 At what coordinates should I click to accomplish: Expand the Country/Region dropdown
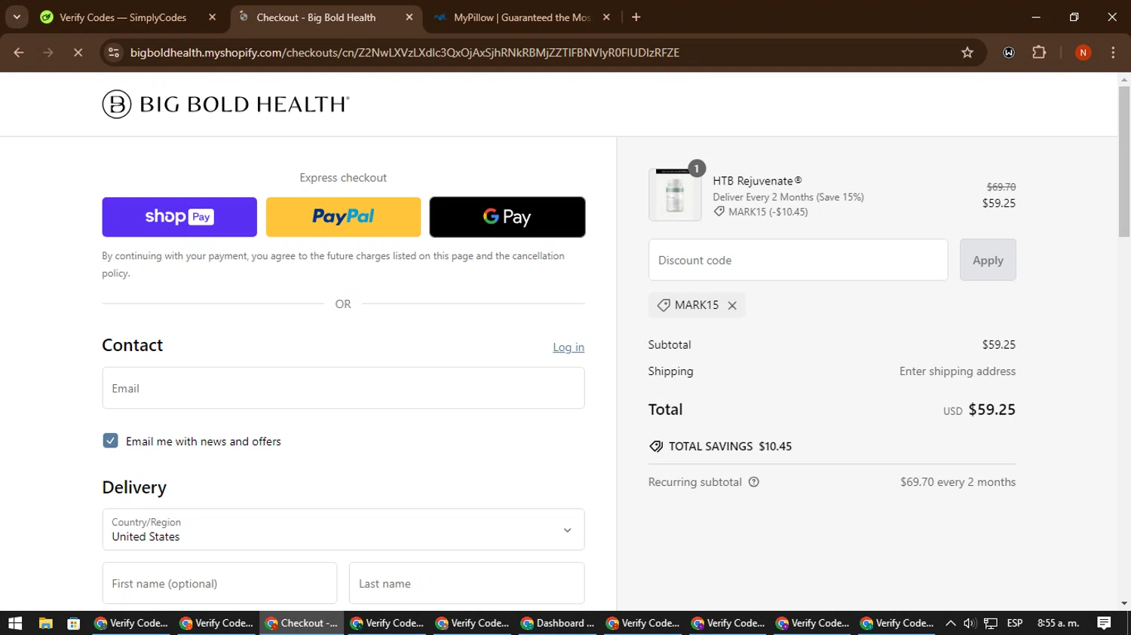pyautogui.click(x=343, y=530)
